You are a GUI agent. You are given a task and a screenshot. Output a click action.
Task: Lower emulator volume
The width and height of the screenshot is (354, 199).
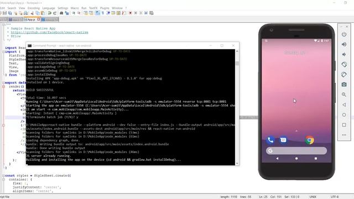[x=344, y=54]
